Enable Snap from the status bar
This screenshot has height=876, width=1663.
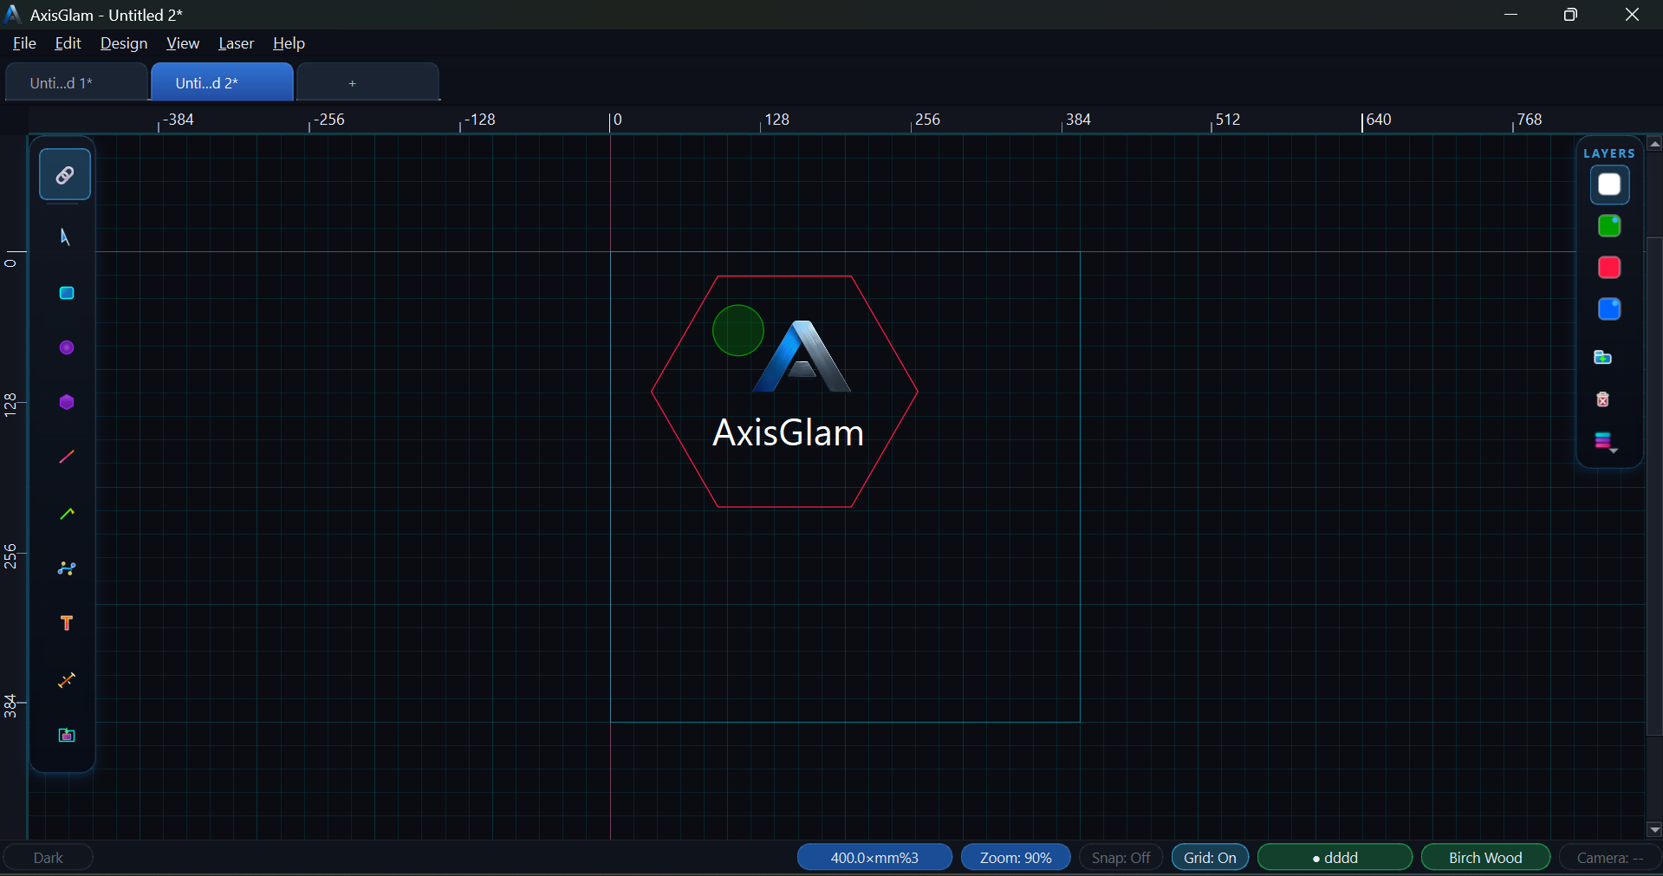pyautogui.click(x=1120, y=857)
